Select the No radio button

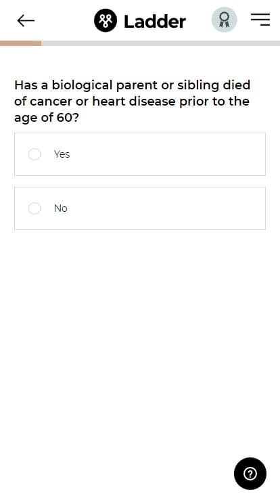click(34, 208)
